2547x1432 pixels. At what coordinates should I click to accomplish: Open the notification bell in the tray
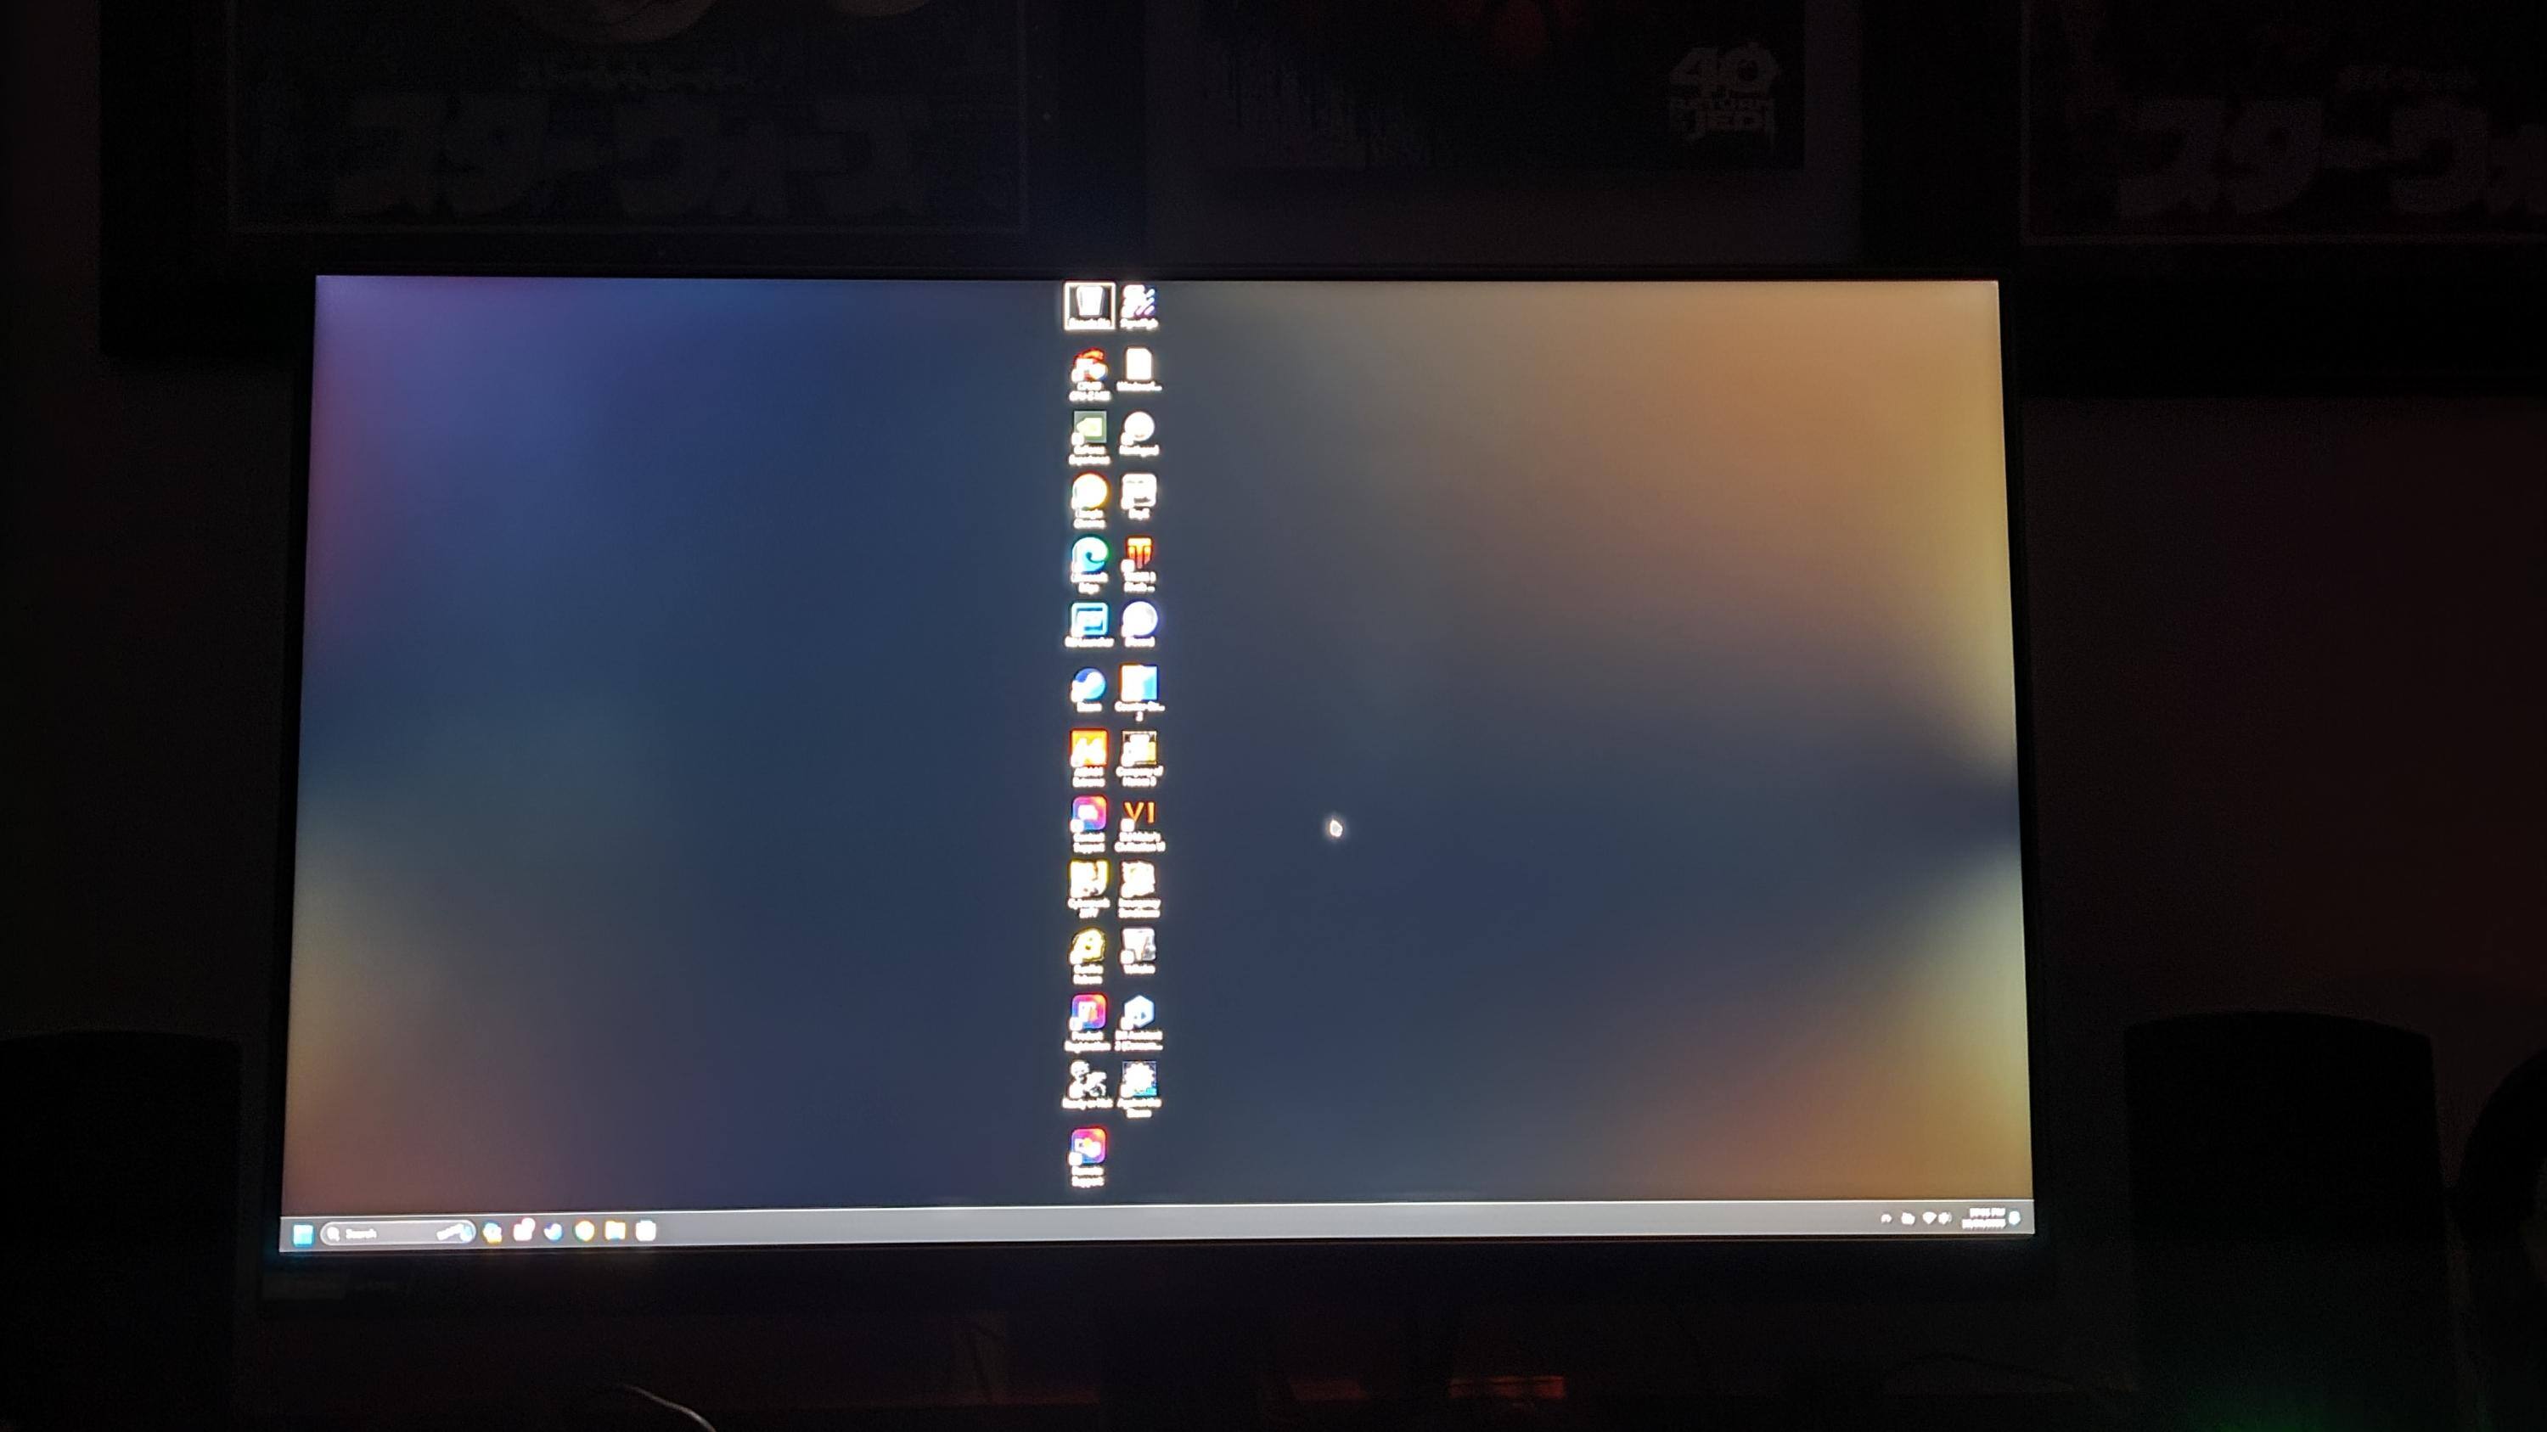coord(2015,1217)
